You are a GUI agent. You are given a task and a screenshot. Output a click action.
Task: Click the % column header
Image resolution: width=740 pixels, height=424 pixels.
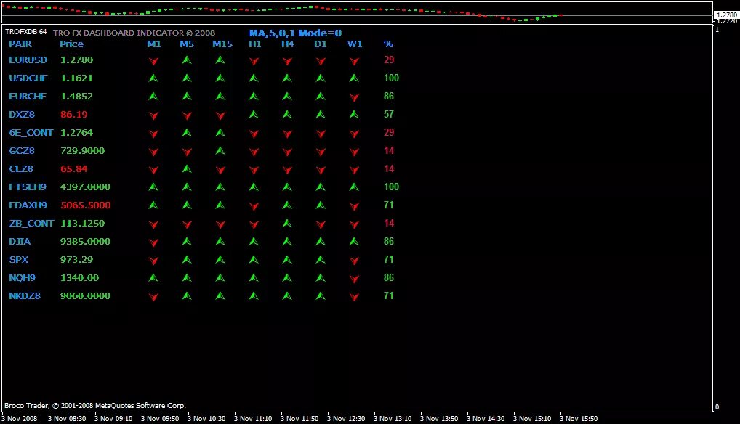(x=388, y=44)
